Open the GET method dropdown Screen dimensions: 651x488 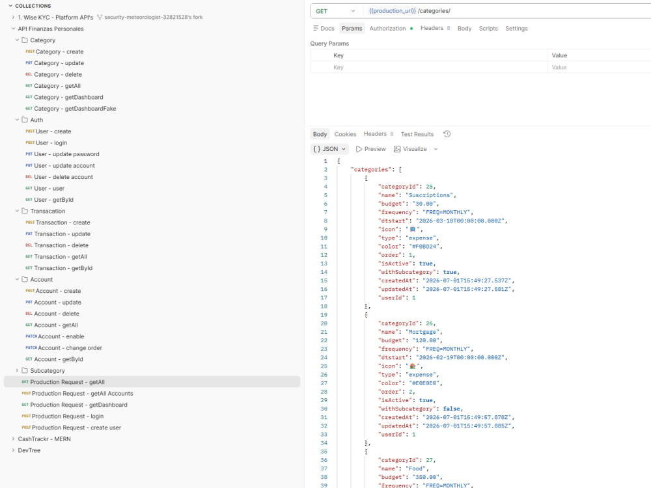click(336, 11)
